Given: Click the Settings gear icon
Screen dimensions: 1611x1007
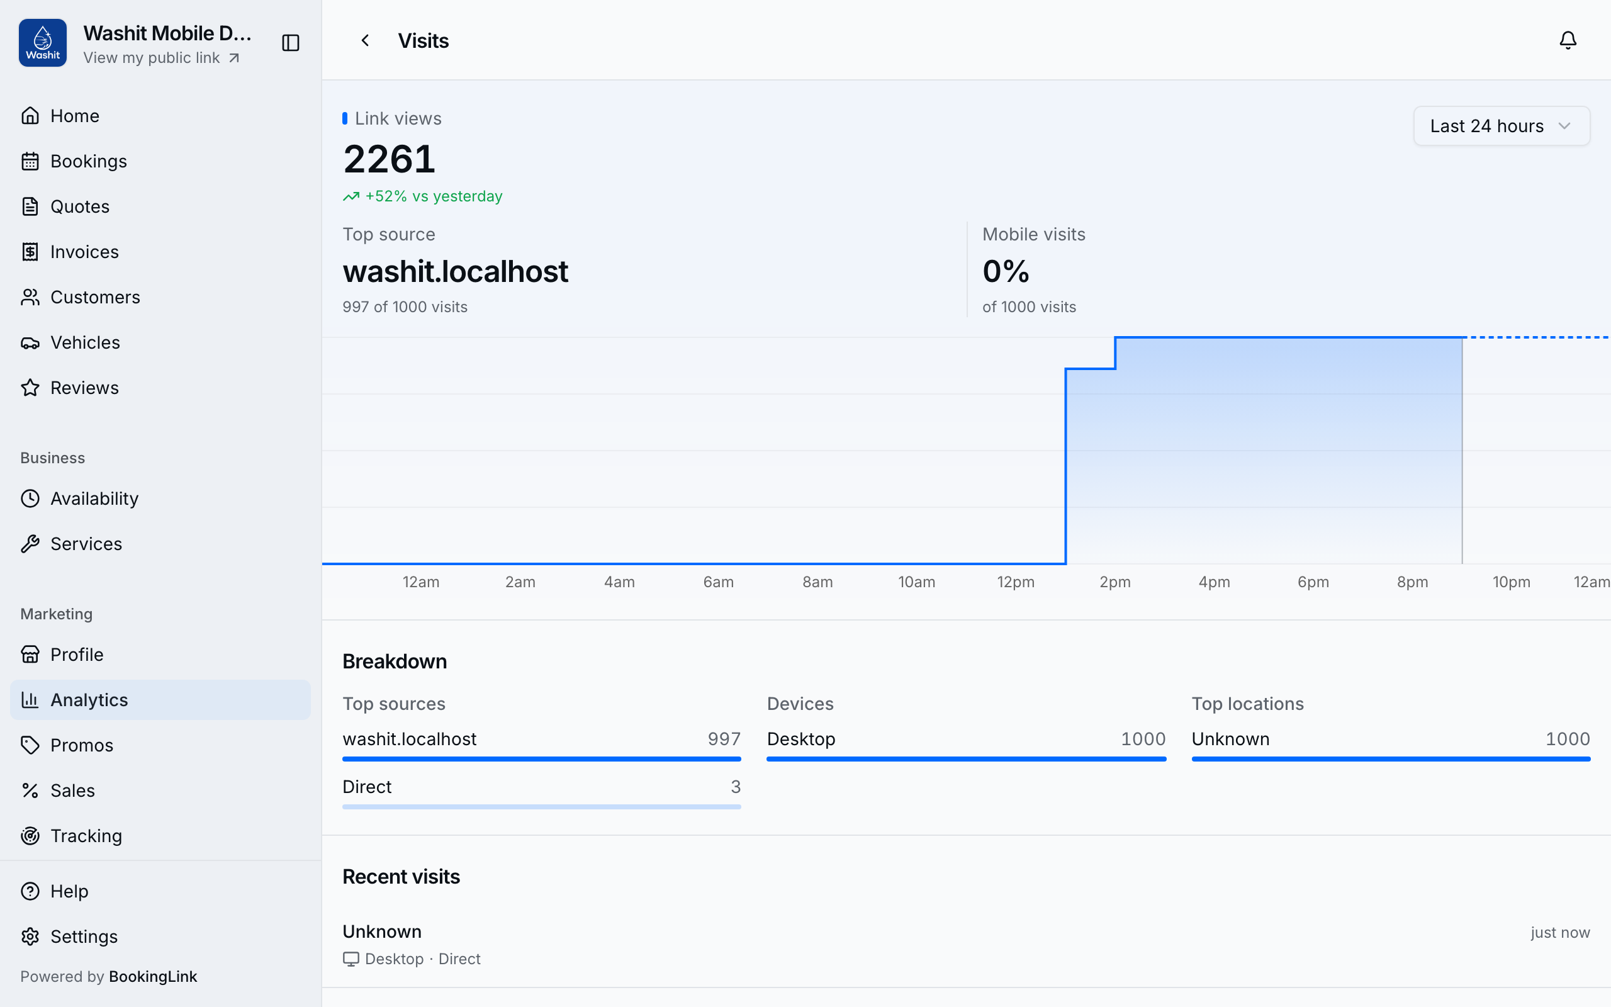Looking at the screenshot, I should coord(30,936).
